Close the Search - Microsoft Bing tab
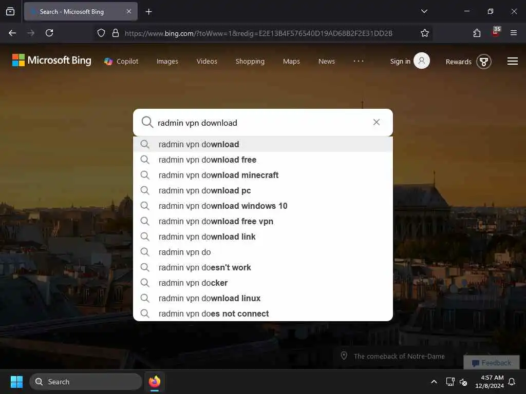 129,11
